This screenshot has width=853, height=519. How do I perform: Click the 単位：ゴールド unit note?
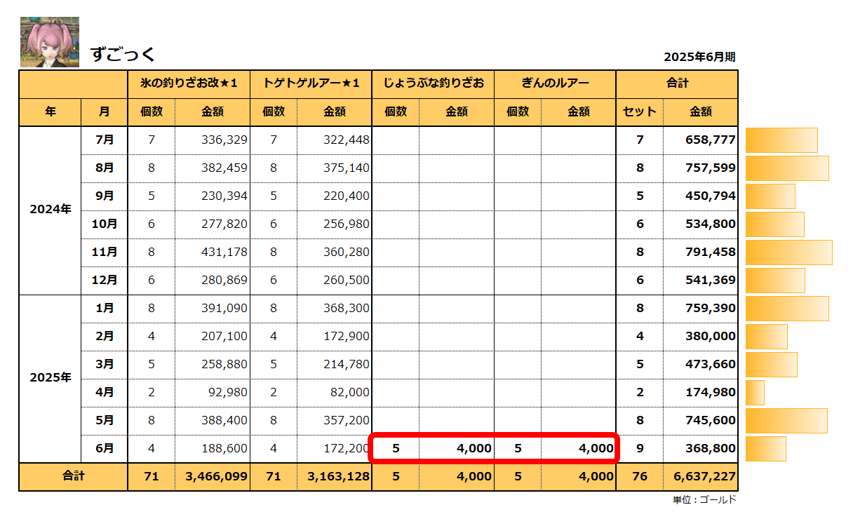coord(704,499)
